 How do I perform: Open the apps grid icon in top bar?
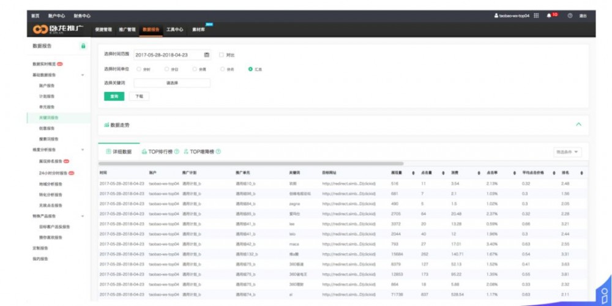536,16
